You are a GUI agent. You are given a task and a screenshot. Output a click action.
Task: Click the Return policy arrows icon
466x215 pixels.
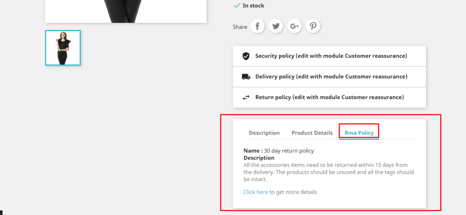pos(246,98)
